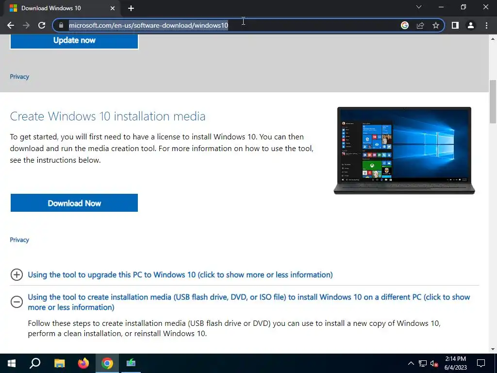Viewport: 497px width, 373px height.
Task: Open a new browser tab
Action: point(131,8)
